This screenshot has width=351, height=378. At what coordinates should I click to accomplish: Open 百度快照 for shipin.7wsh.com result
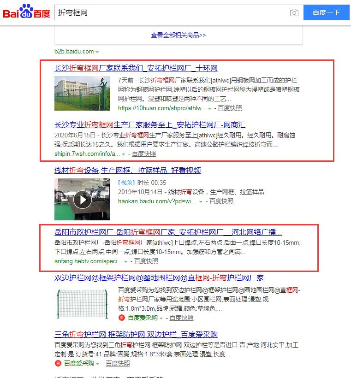(144, 154)
